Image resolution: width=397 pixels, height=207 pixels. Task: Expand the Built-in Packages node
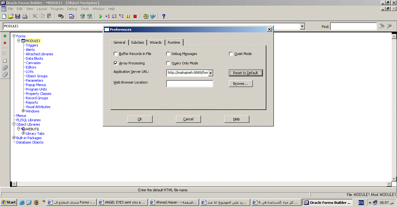tap(14, 138)
